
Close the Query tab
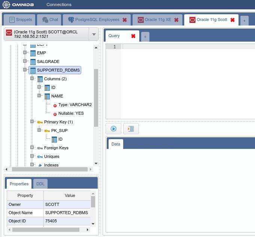click(133, 36)
